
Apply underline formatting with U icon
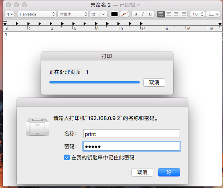pos(151,14)
